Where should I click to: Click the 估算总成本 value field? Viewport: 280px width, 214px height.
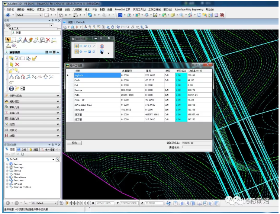point(196,143)
